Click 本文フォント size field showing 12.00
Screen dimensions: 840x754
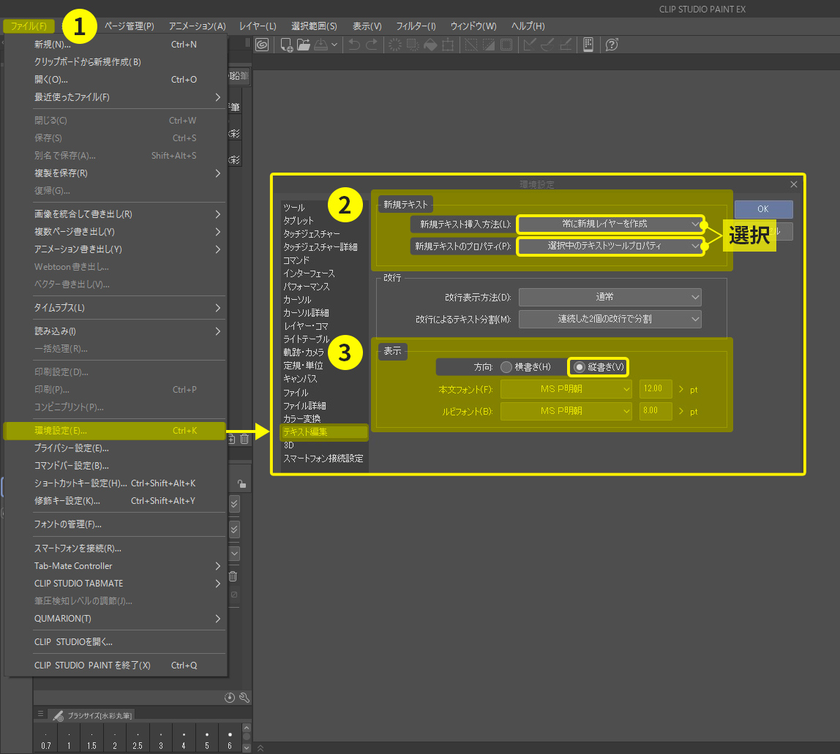click(x=655, y=389)
